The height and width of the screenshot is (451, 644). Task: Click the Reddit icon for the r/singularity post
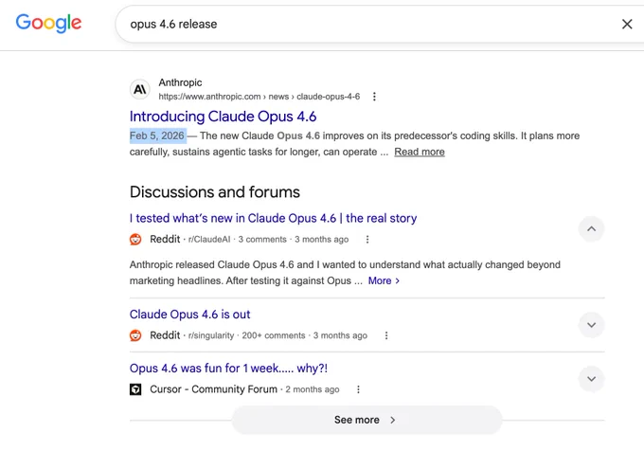135,335
